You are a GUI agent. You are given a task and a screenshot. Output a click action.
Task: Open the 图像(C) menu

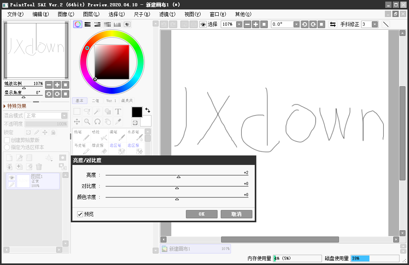(66, 14)
